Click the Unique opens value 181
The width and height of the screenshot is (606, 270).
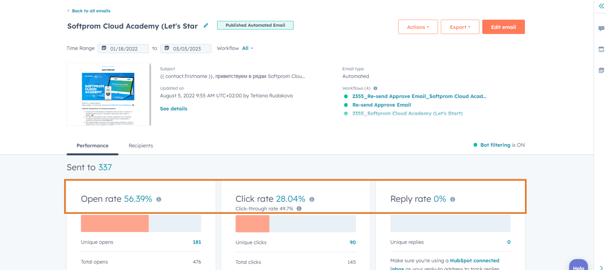[x=197, y=242]
